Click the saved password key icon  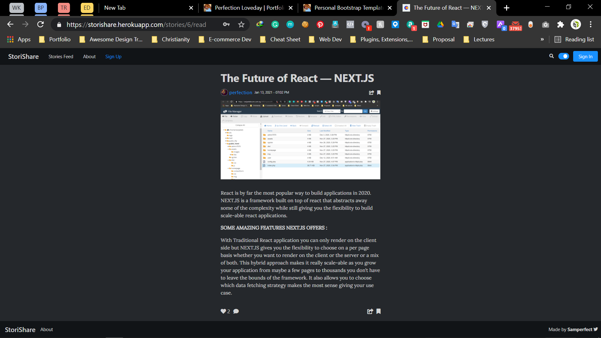[x=226, y=24]
